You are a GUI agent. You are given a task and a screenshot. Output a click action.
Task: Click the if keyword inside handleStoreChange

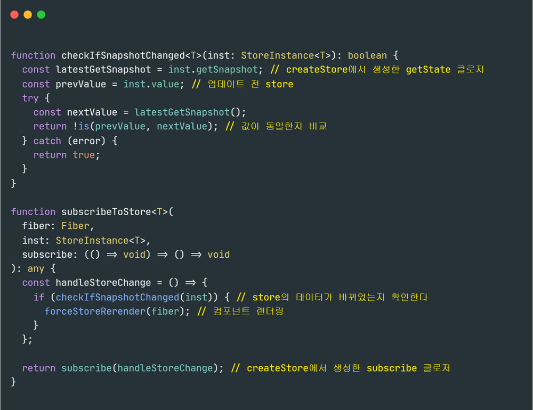pyautogui.click(x=39, y=297)
